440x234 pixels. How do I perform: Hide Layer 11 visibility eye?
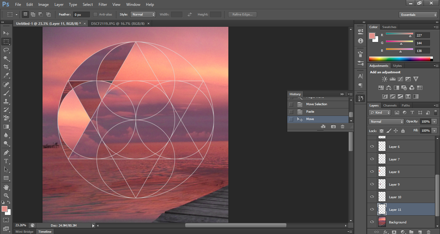(x=372, y=209)
